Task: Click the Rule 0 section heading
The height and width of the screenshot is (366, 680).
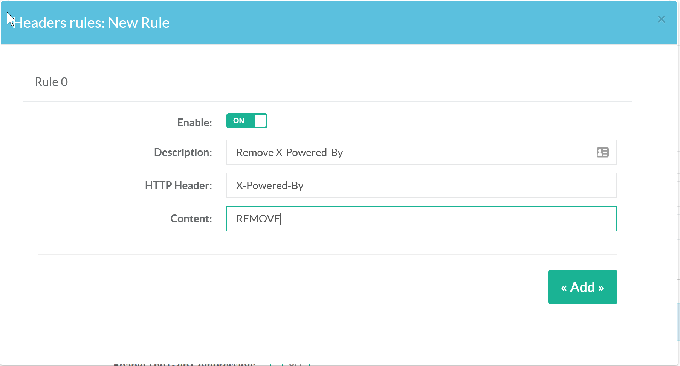Action: tap(51, 82)
